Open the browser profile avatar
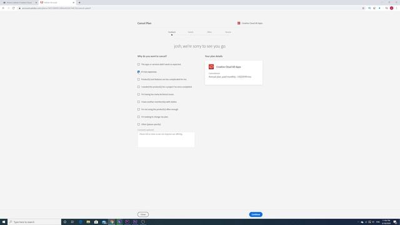 [392, 8]
